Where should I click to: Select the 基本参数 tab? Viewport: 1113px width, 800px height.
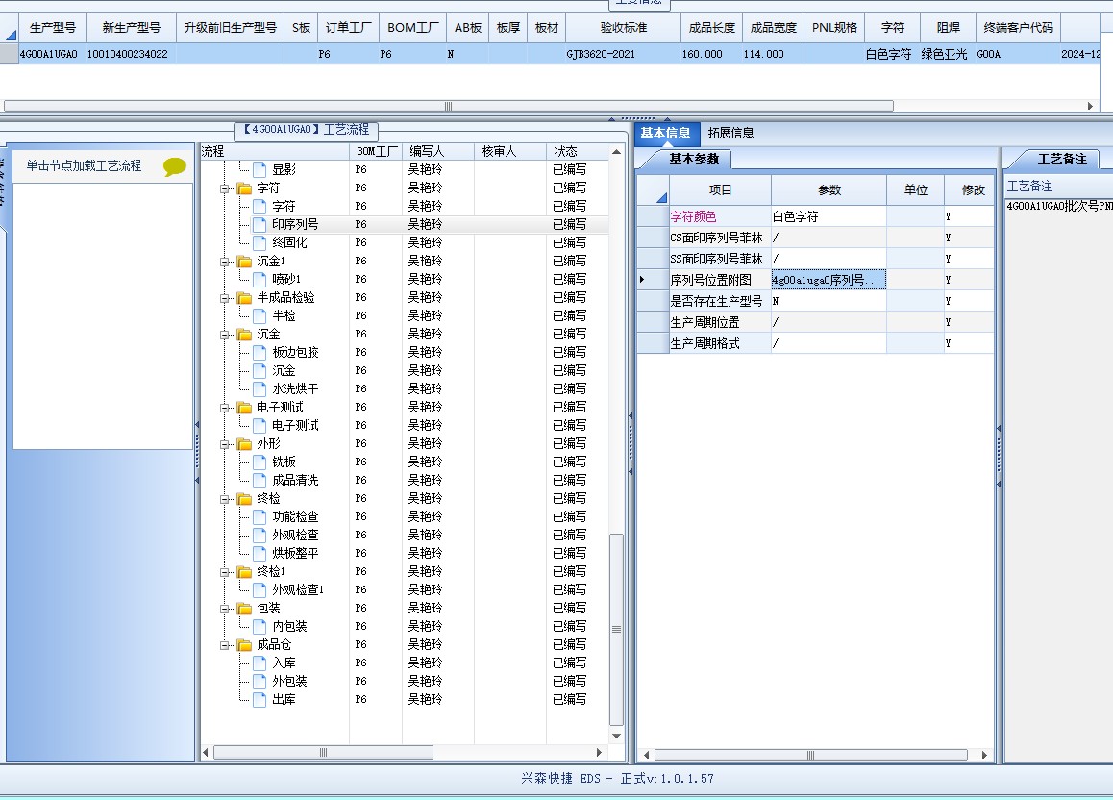[x=694, y=160]
